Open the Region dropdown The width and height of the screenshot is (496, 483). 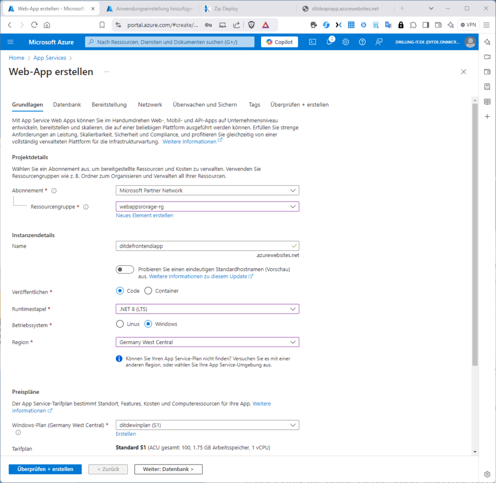[x=207, y=342]
